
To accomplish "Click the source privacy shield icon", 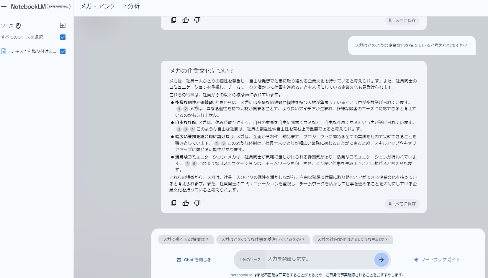I will pos(18,26).
